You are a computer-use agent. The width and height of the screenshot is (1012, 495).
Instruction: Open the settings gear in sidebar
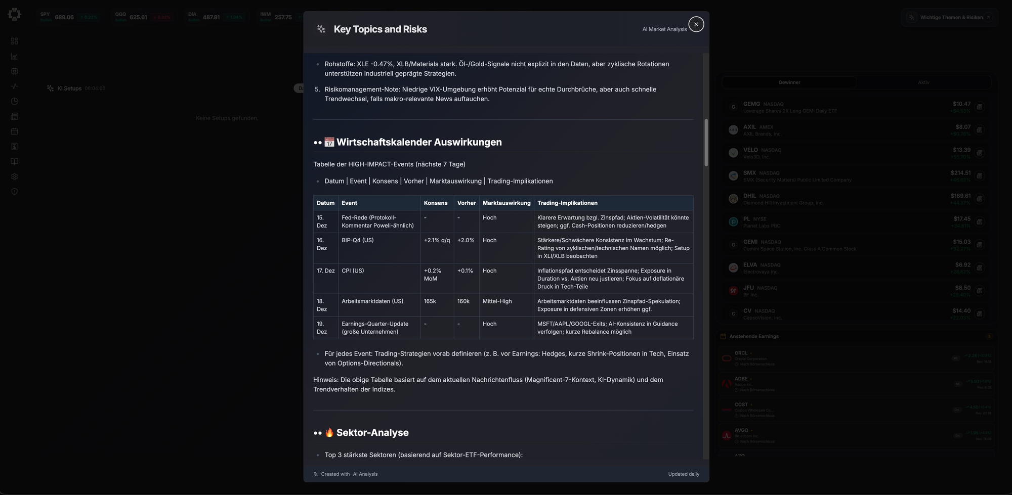[14, 176]
